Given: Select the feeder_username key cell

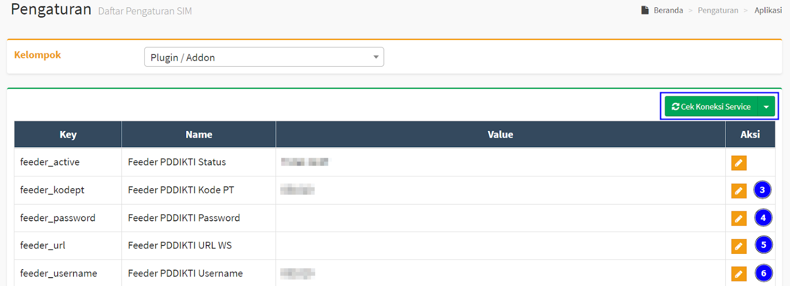Looking at the screenshot, I should tap(68, 273).
